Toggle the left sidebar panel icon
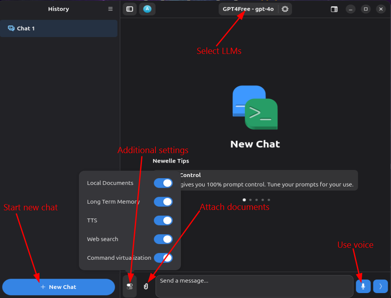The image size is (391, 298). click(x=130, y=9)
